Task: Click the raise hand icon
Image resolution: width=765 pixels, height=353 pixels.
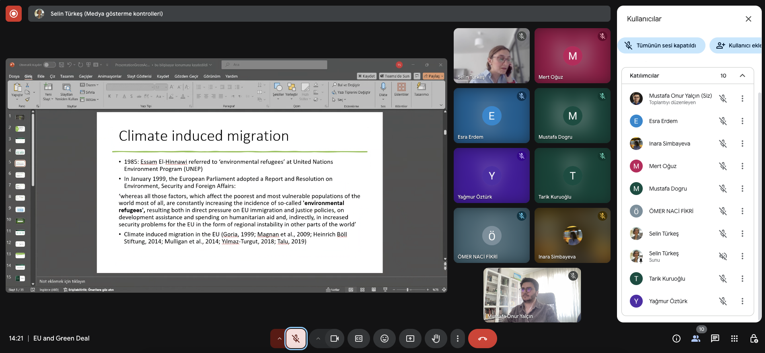Action: pyautogui.click(x=436, y=339)
